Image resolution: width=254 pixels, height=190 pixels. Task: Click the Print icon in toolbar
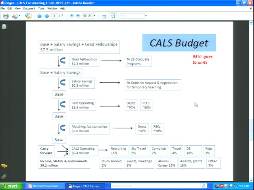pos(6,16)
